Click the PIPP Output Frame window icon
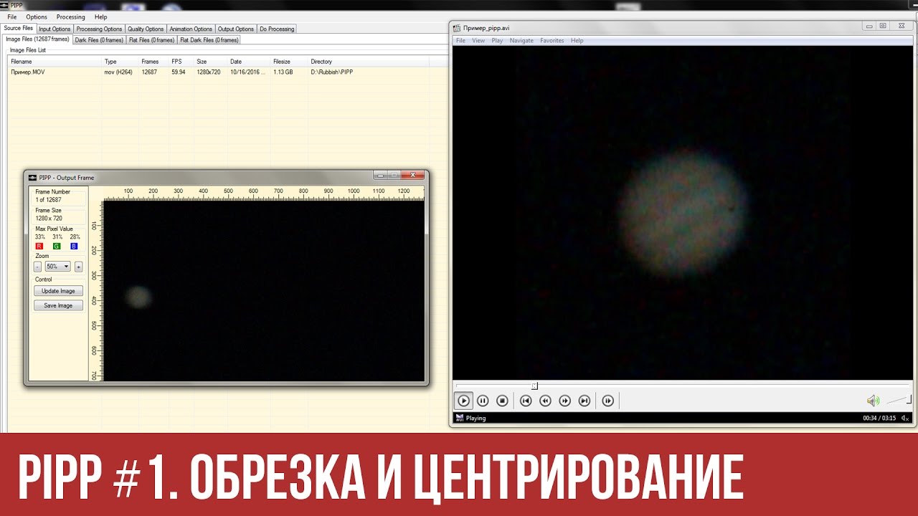Image resolution: width=918 pixels, height=516 pixels. point(32,177)
